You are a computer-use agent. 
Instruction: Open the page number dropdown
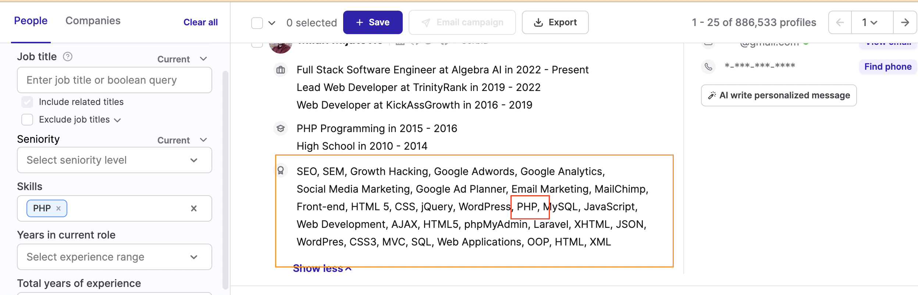click(872, 22)
